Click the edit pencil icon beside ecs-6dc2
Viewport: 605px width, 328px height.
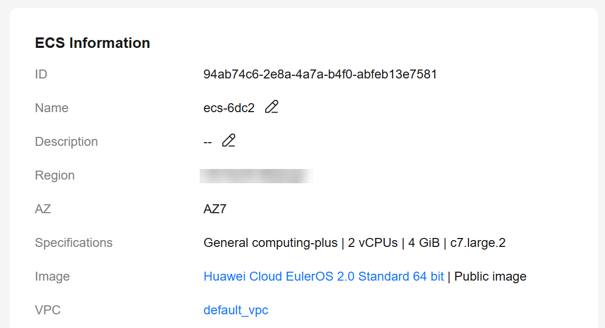click(x=271, y=107)
